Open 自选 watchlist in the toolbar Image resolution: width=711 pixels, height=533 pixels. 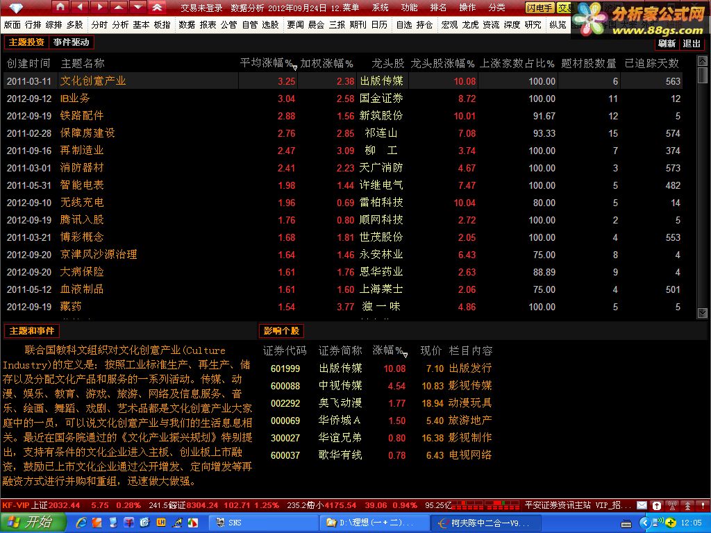coord(404,25)
